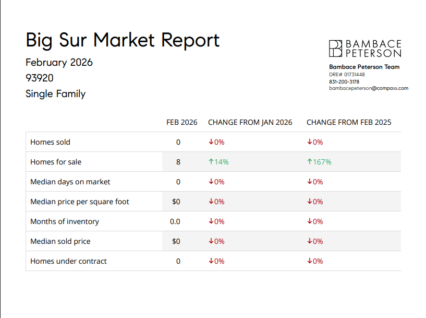Click the Bambace Peterson logo icon

tap(336, 48)
